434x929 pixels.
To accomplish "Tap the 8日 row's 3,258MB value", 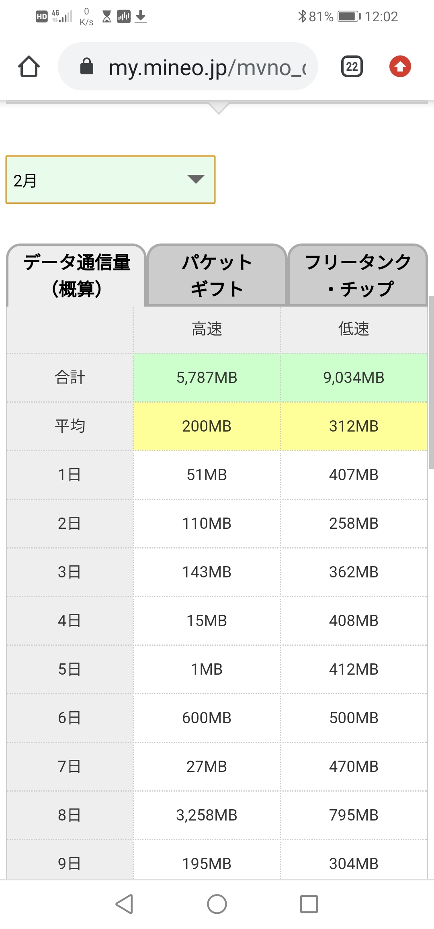I will [207, 815].
